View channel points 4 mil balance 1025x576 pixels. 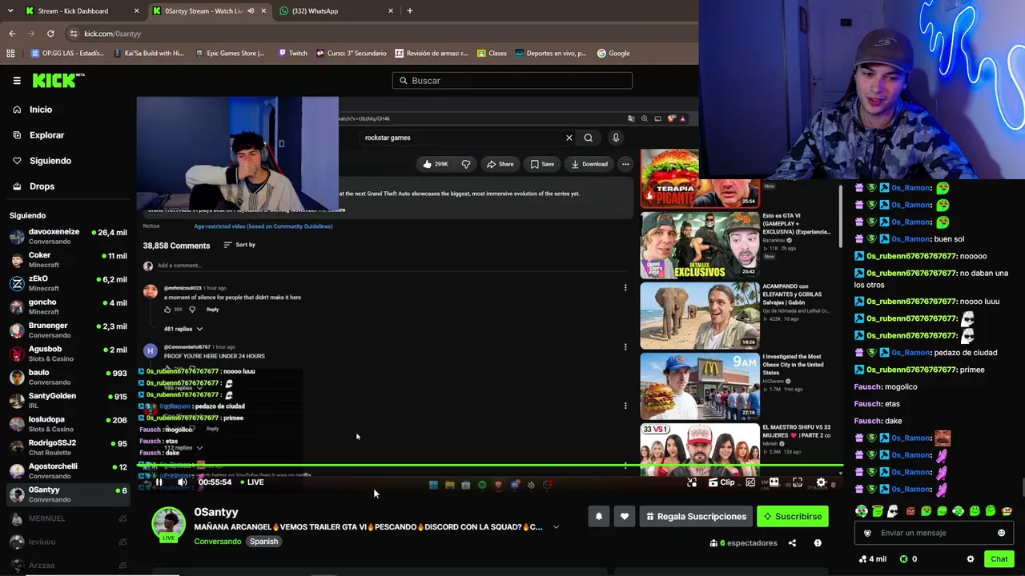[872, 559]
